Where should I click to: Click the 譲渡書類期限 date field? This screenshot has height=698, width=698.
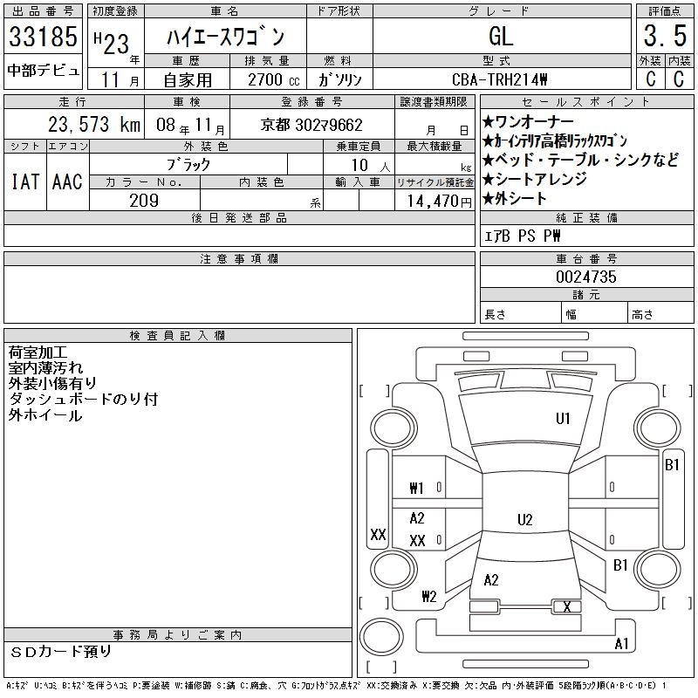tap(435, 124)
